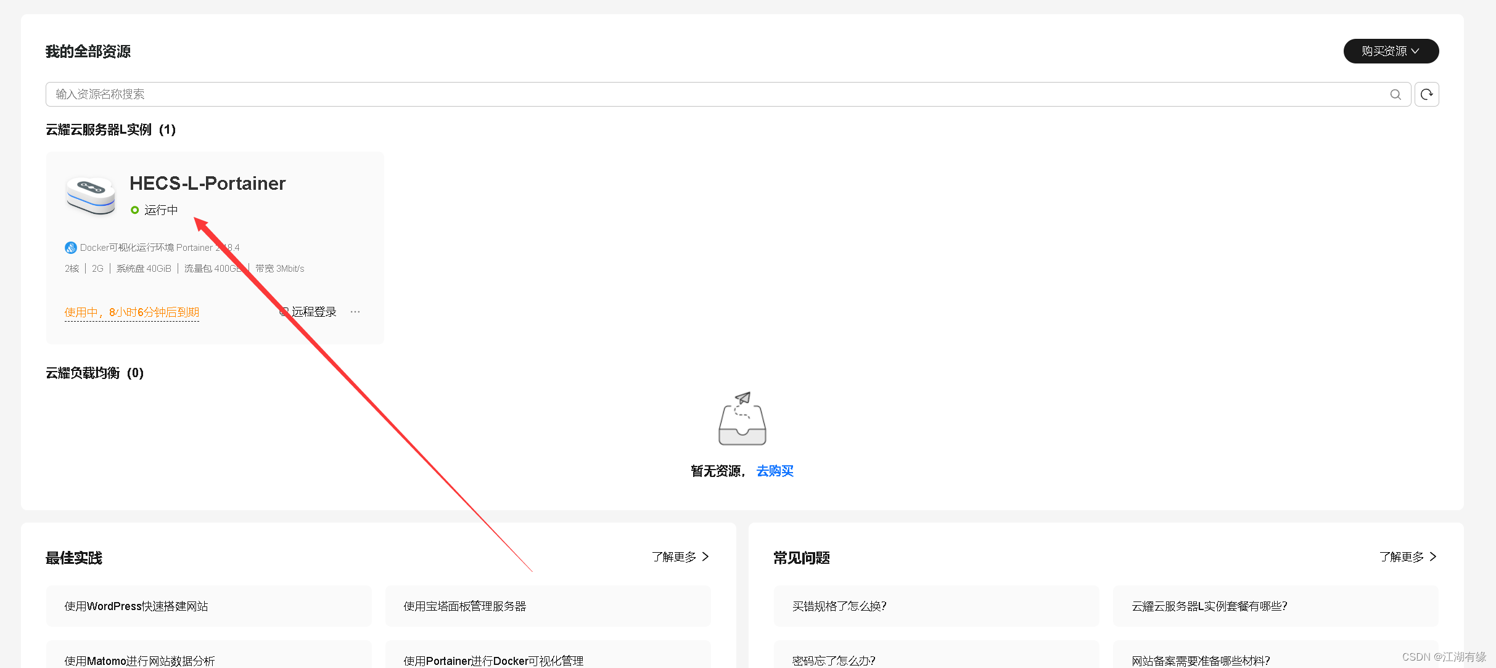Open 使用宝塔面板管理服务器 article

pyautogui.click(x=548, y=606)
